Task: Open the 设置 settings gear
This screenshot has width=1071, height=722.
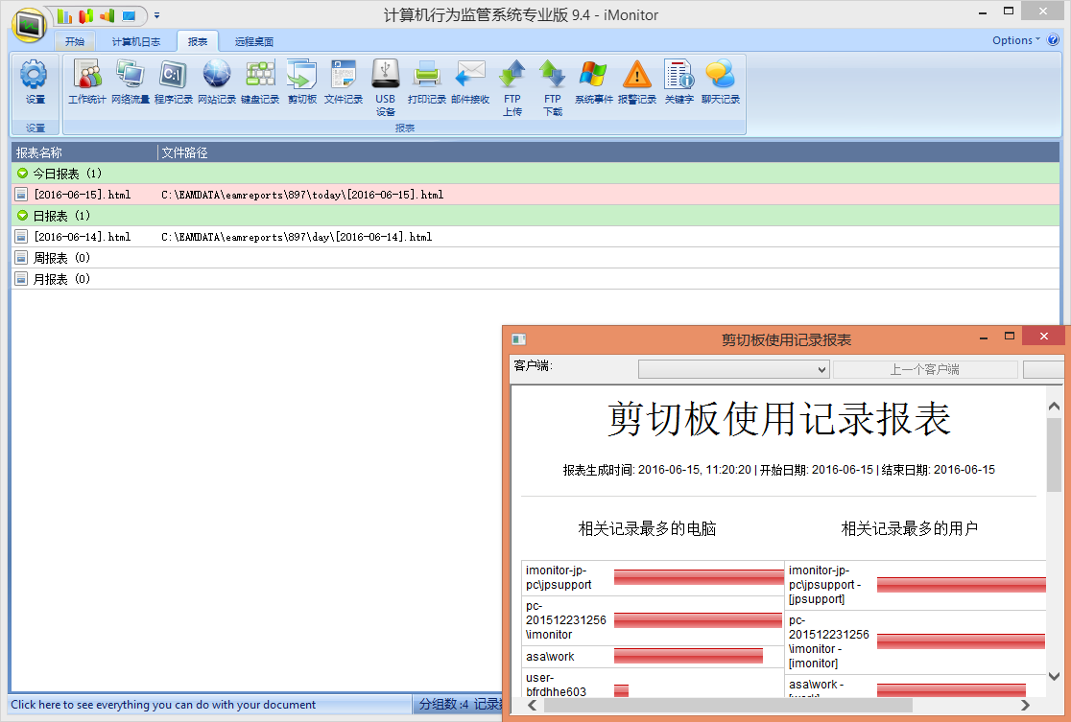Action: click(35, 81)
